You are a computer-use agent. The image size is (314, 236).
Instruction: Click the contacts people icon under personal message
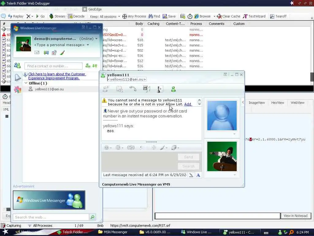coord(46,53)
